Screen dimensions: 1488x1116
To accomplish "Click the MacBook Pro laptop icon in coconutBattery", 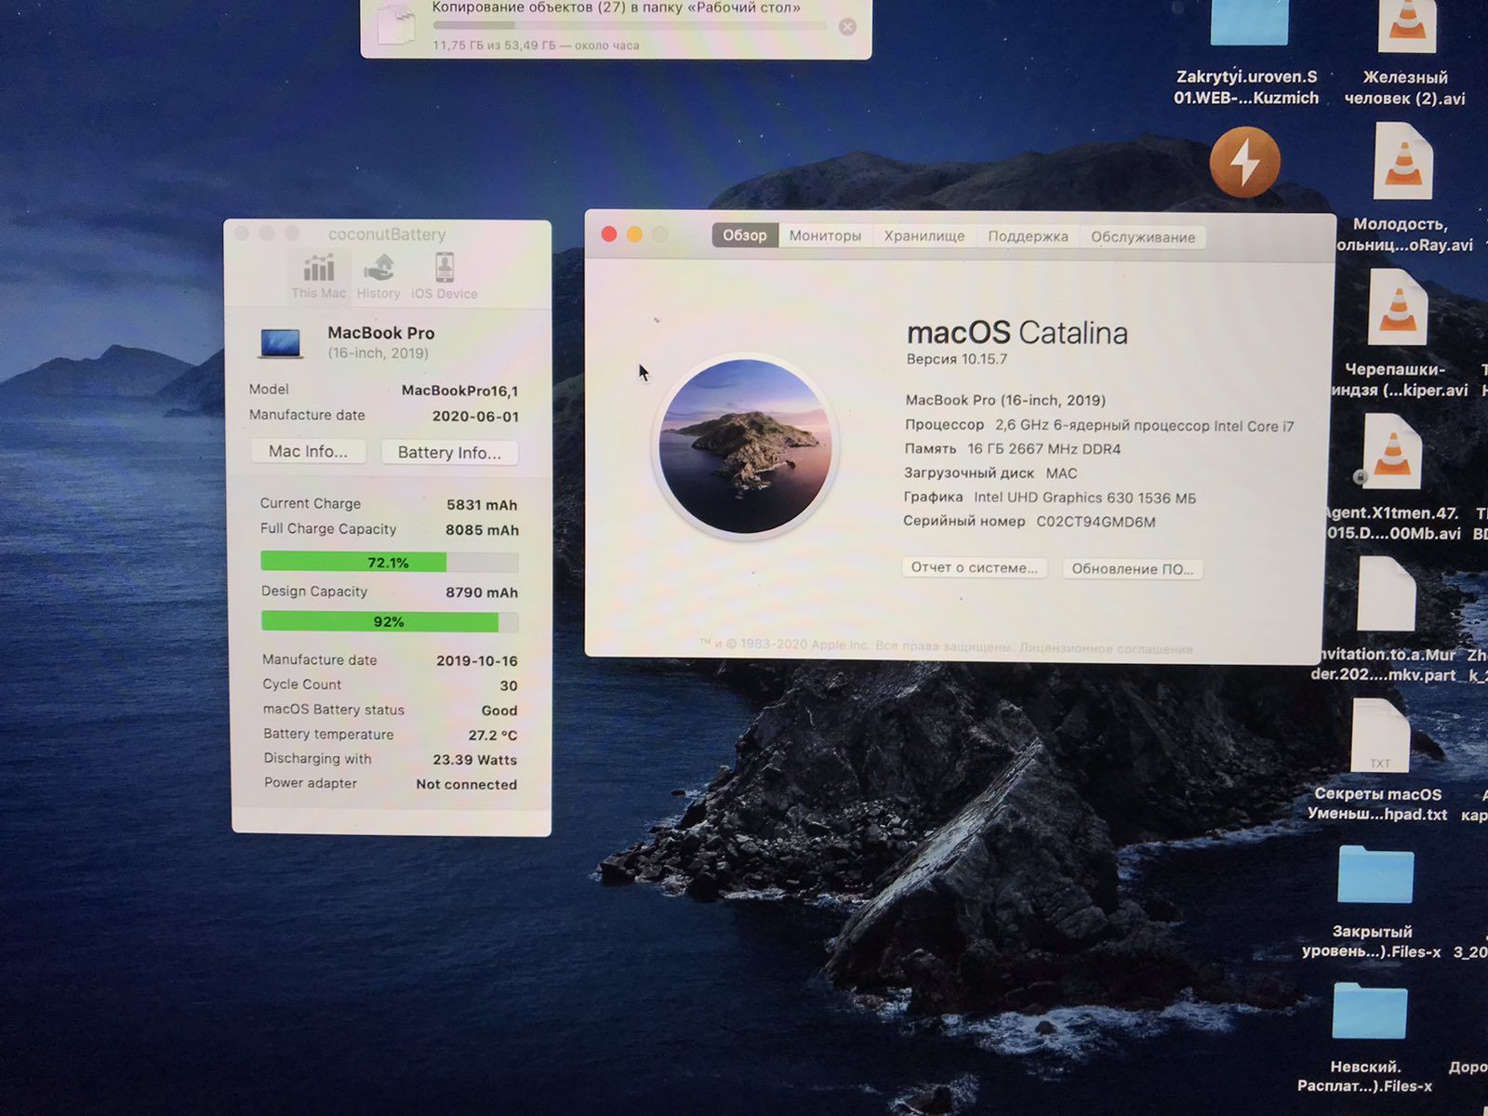I will 280,342.
